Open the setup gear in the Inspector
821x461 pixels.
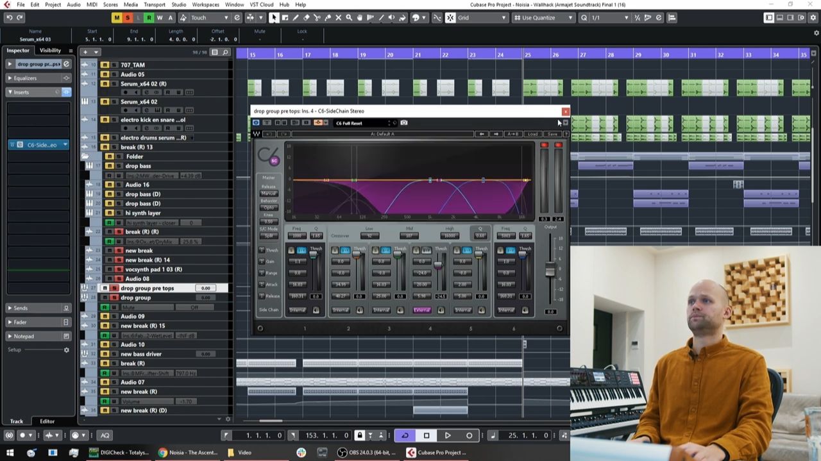66,350
